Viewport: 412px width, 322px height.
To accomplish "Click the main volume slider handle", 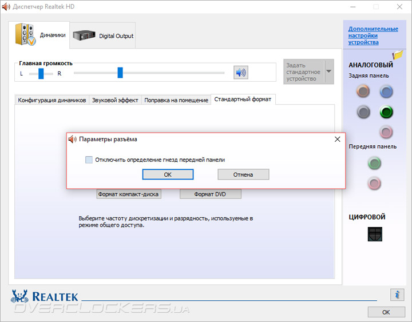I will [120, 73].
